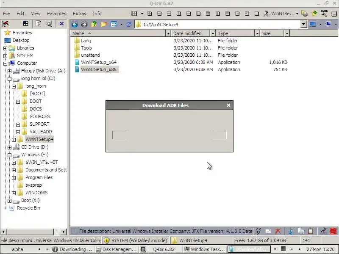Collapse the Windows (E:) tree node
The image size is (339, 254).
pyautogui.click(x=9, y=155)
